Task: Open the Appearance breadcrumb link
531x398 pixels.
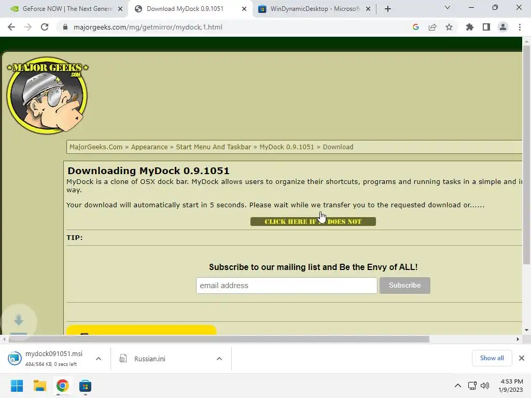Action: coord(149,147)
